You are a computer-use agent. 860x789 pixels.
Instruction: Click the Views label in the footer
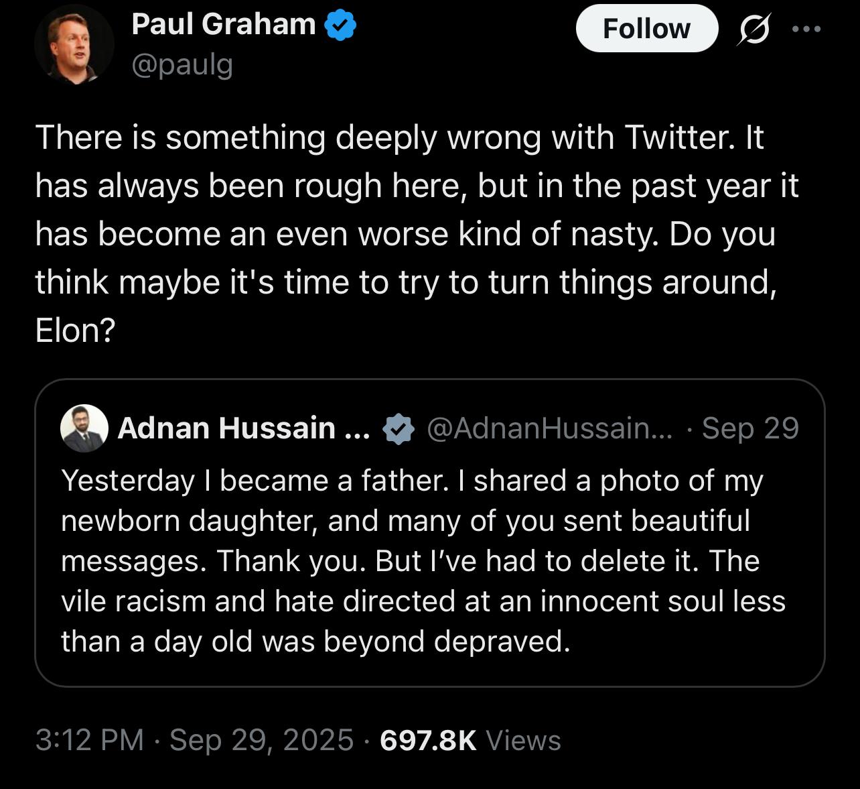[523, 740]
